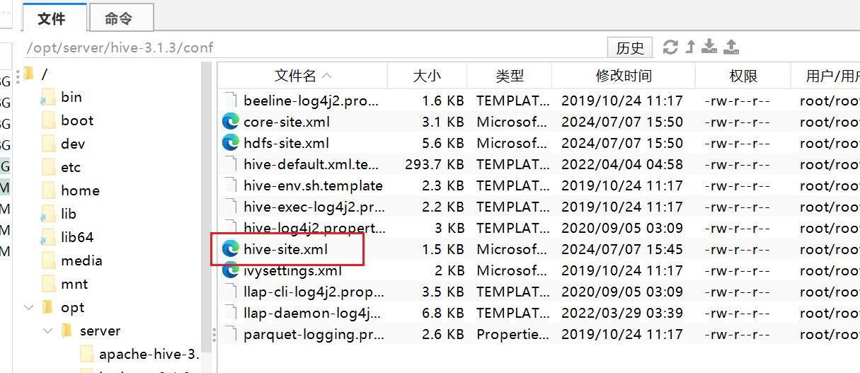Collapse the opt folder node
Viewport: 860px width, 373px height.
[x=28, y=307]
